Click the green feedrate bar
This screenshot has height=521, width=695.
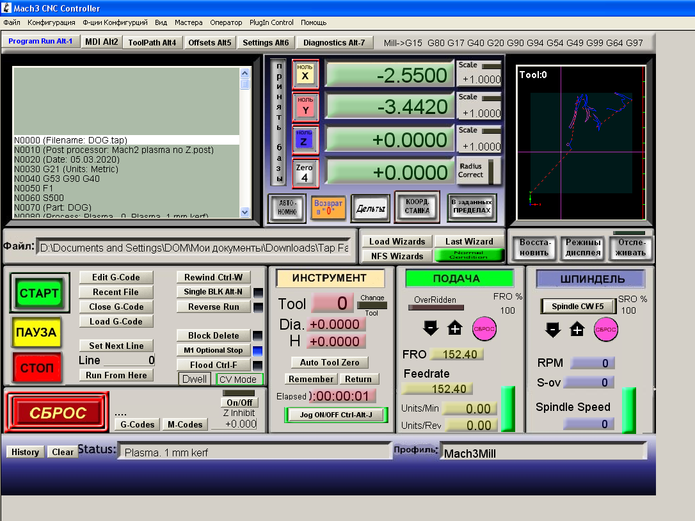tap(508, 408)
